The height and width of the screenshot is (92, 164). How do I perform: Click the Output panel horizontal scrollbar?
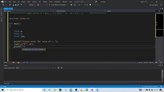pyautogui.click(x=82, y=82)
